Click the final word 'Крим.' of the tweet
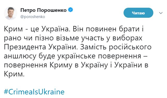 click(x=14, y=74)
